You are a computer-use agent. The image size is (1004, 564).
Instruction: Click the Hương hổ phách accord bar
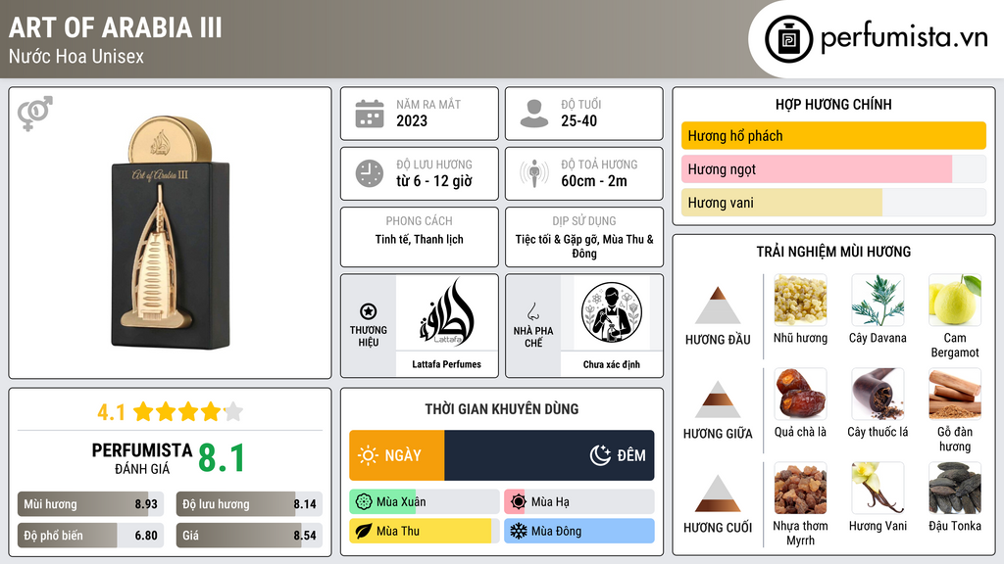(833, 135)
